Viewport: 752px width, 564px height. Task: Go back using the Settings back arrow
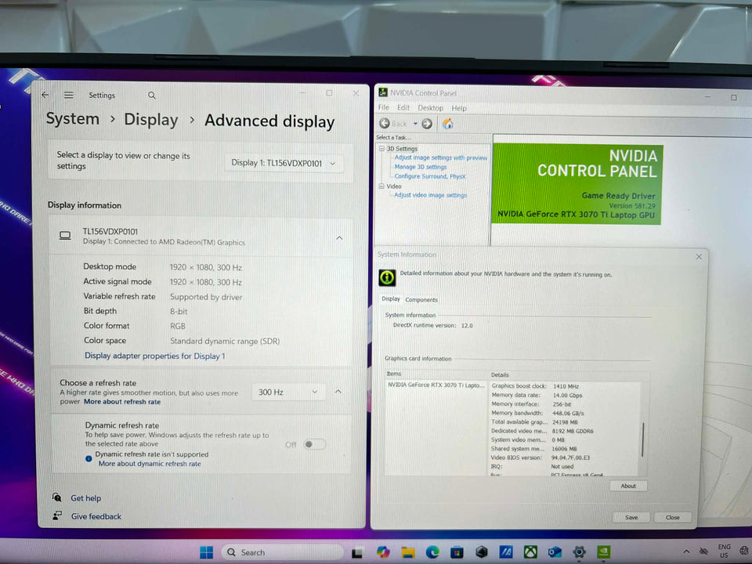[45, 95]
